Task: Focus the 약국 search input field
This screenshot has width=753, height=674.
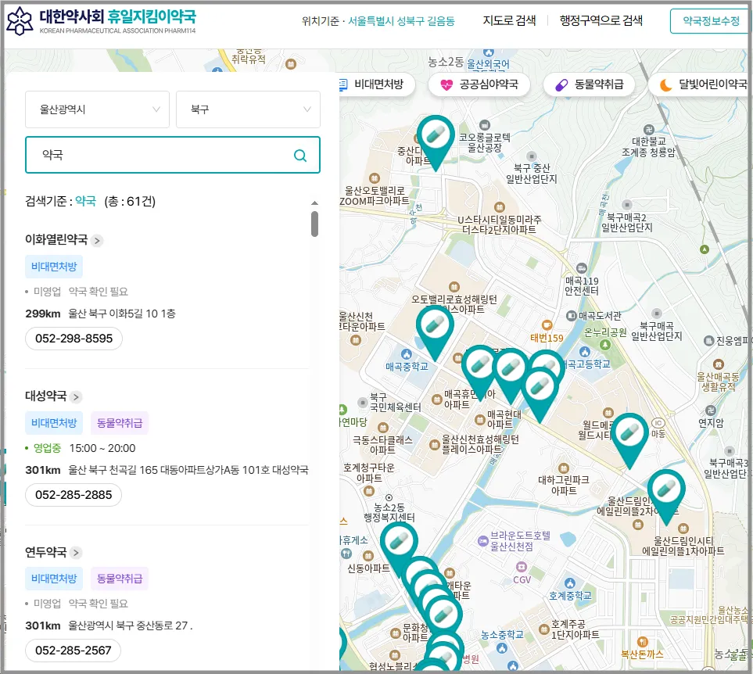Action: (172, 155)
